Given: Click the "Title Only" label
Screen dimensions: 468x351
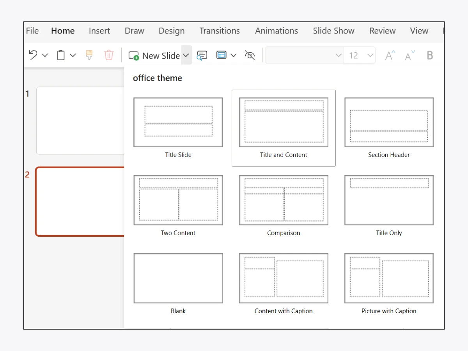Looking at the screenshot, I should click(x=389, y=233).
